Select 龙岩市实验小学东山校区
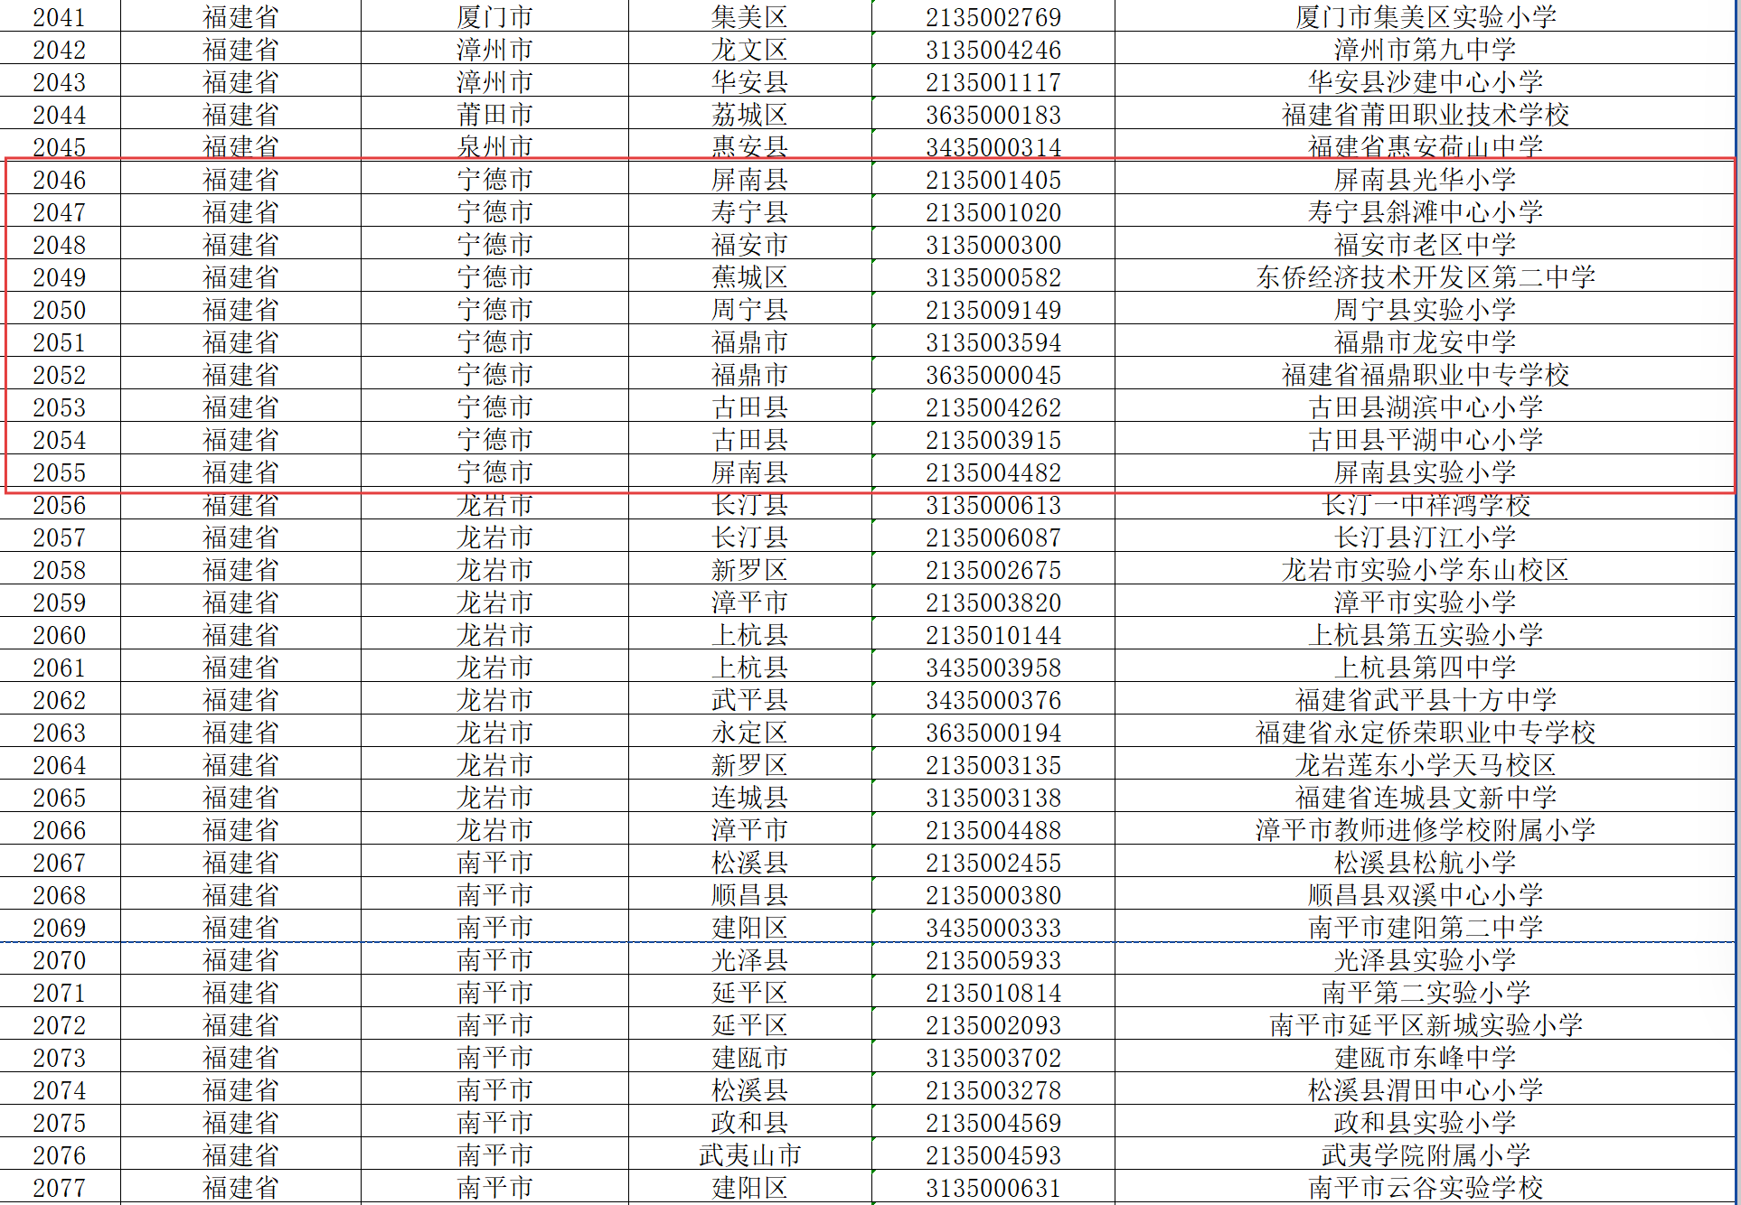The height and width of the screenshot is (1205, 1741). coord(1425,570)
